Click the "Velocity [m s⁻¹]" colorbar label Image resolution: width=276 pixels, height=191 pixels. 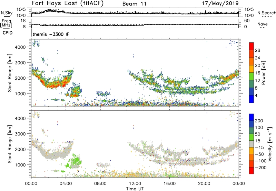(270, 144)
